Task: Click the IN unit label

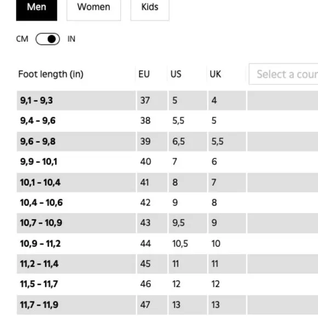Action: click(x=71, y=39)
